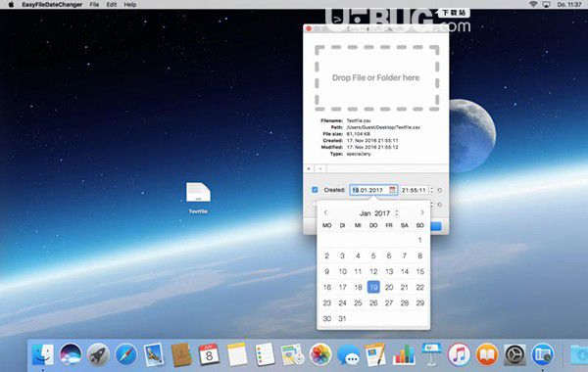The image size is (588, 372).
Task: Choose day 2 in the calendar
Action: point(327,256)
